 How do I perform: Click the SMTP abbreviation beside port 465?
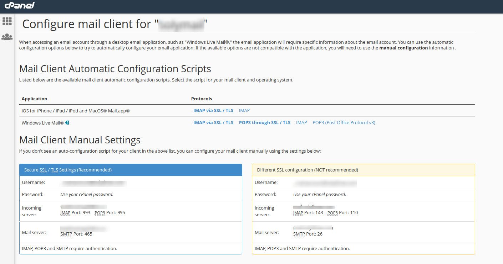click(x=66, y=234)
